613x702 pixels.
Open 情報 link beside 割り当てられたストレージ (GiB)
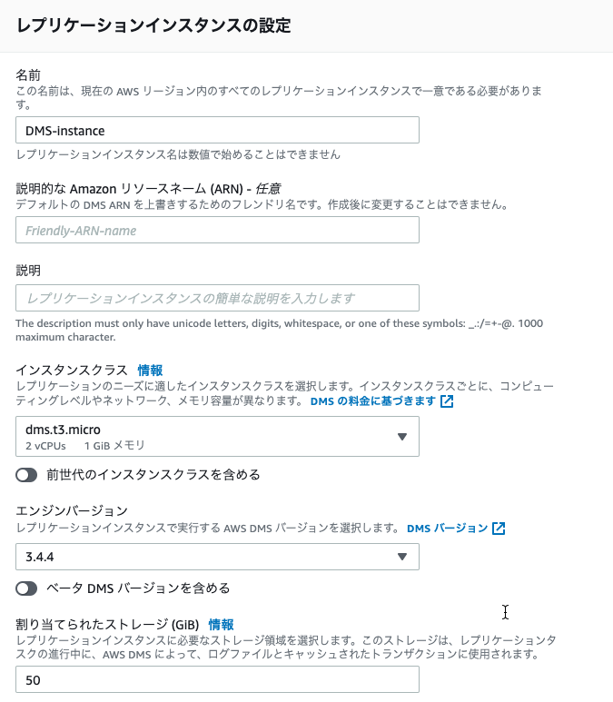tap(222, 625)
